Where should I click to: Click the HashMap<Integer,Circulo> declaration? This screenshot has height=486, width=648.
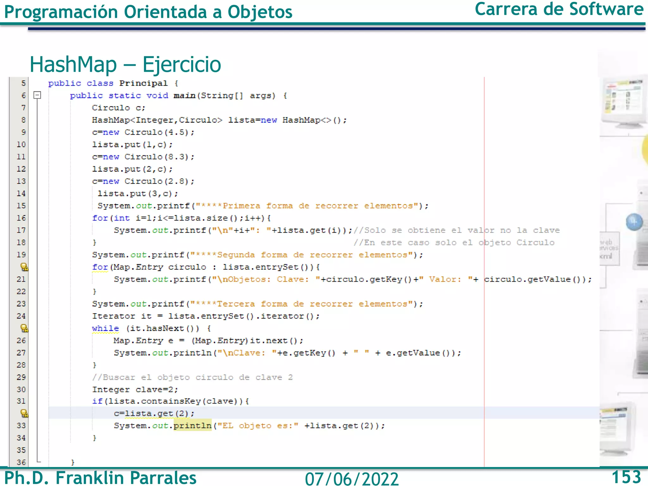219,120
